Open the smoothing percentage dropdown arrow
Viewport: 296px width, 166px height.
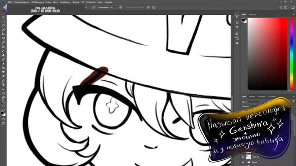point(116,7)
